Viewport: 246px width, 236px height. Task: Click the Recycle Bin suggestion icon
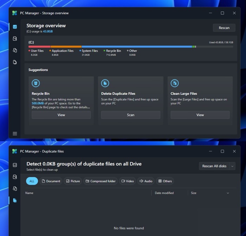pyautogui.click(x=35, y=83)
